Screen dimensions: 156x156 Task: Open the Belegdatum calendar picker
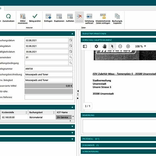pyautogui.click(x=71, y=46)
